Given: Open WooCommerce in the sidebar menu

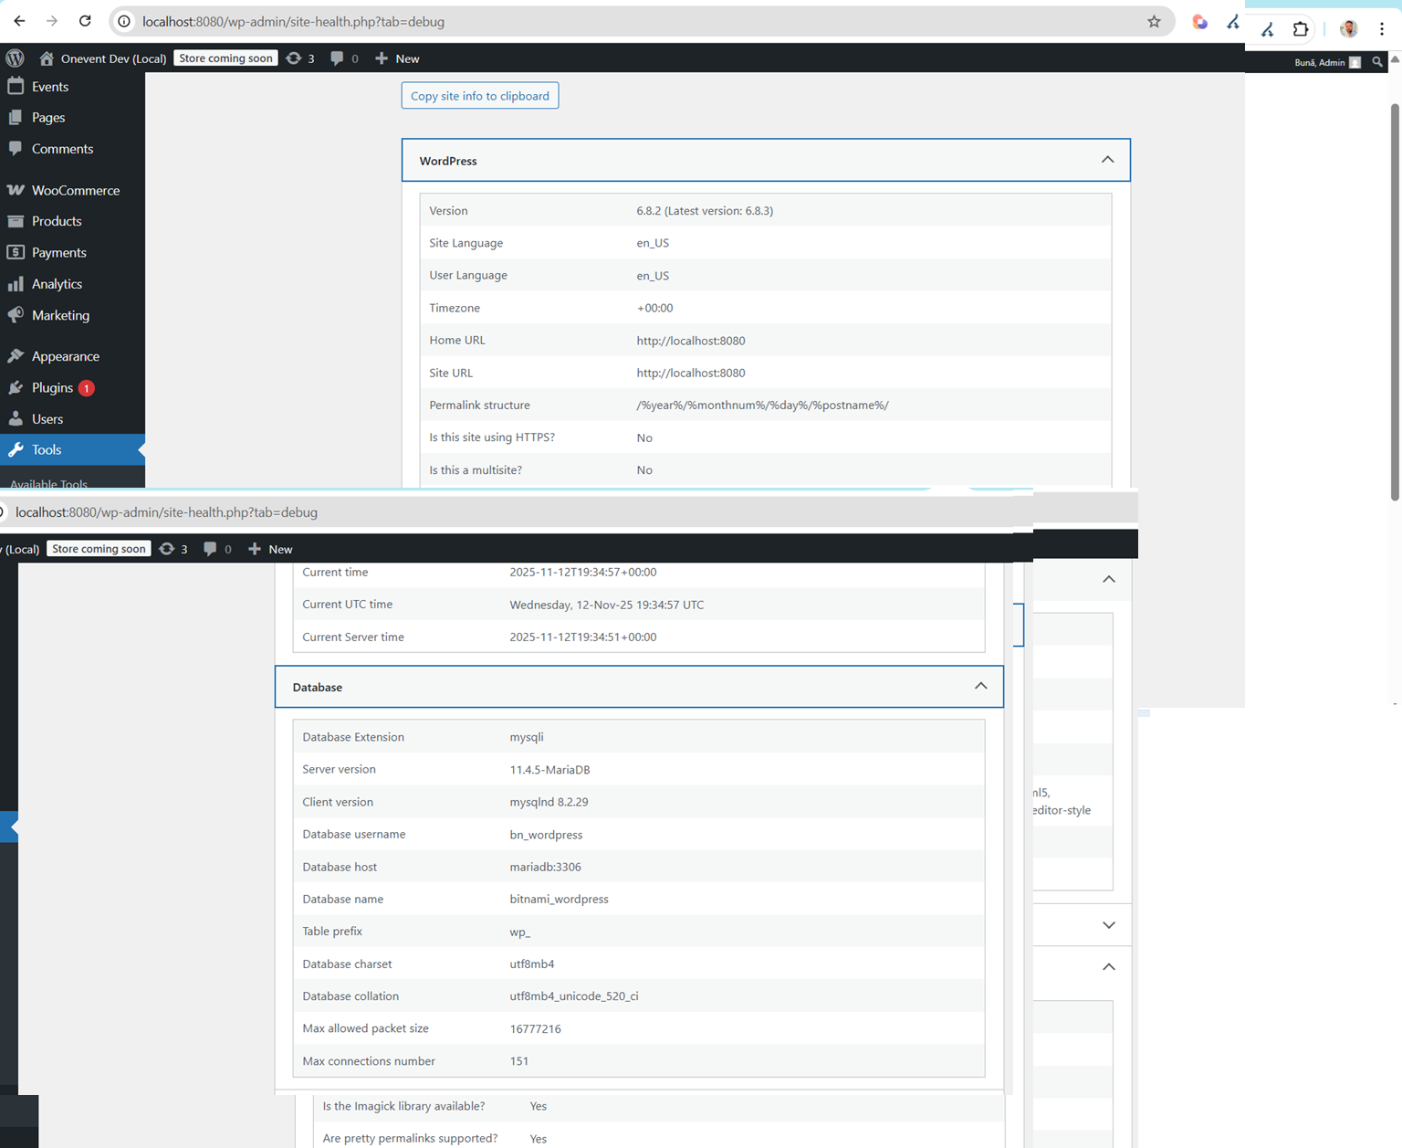Looking at the screenshot, I should click(75, 190).
